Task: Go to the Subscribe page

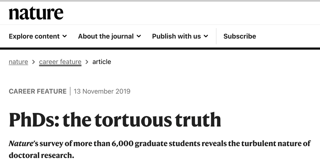Action: pos(240,36)
